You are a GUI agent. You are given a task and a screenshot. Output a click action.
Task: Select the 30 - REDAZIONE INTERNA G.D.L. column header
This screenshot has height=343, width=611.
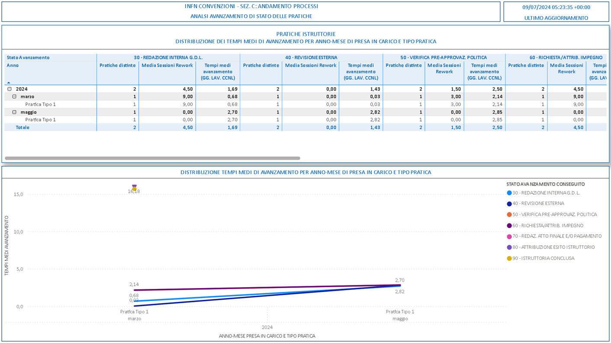[x=168, y=58]
